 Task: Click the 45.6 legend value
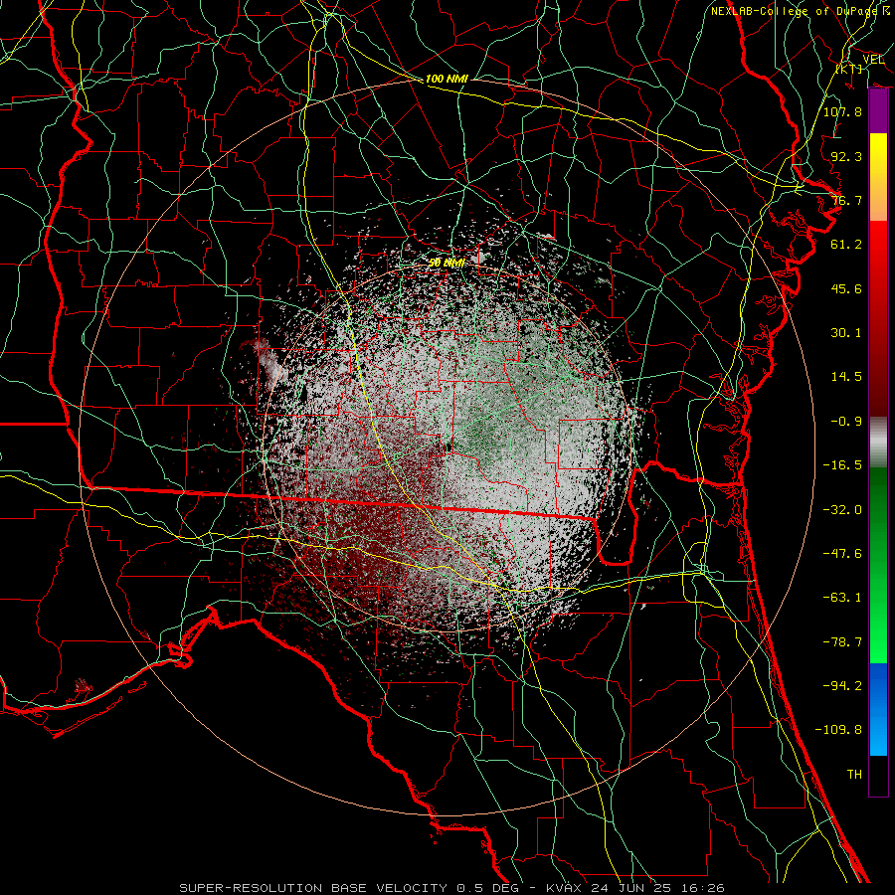coord(846,288)
